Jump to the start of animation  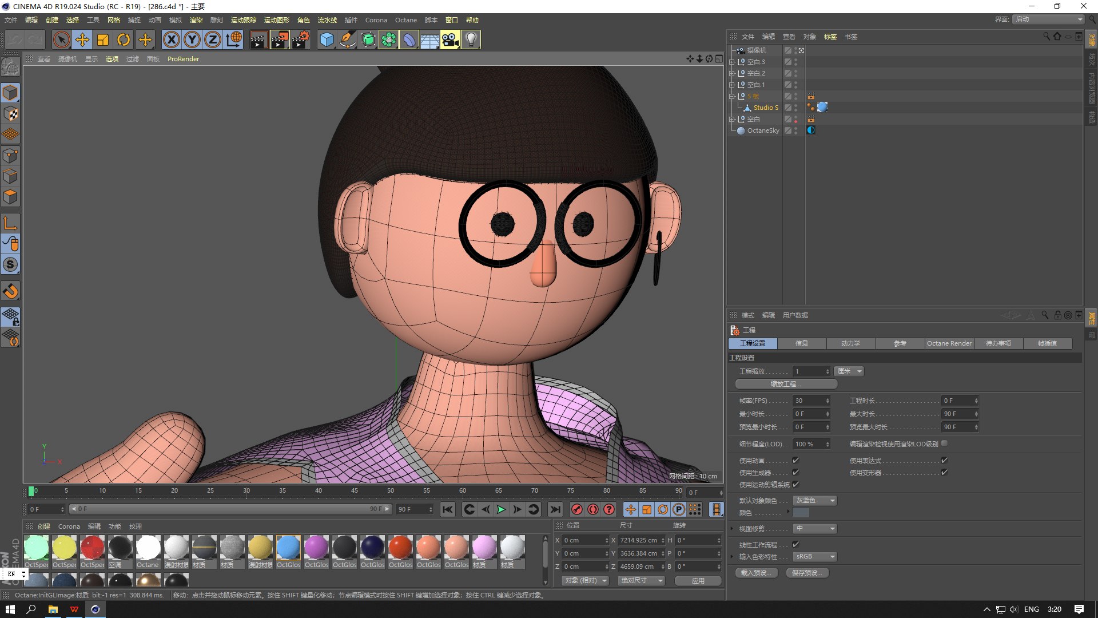click(x=448, y=509)
